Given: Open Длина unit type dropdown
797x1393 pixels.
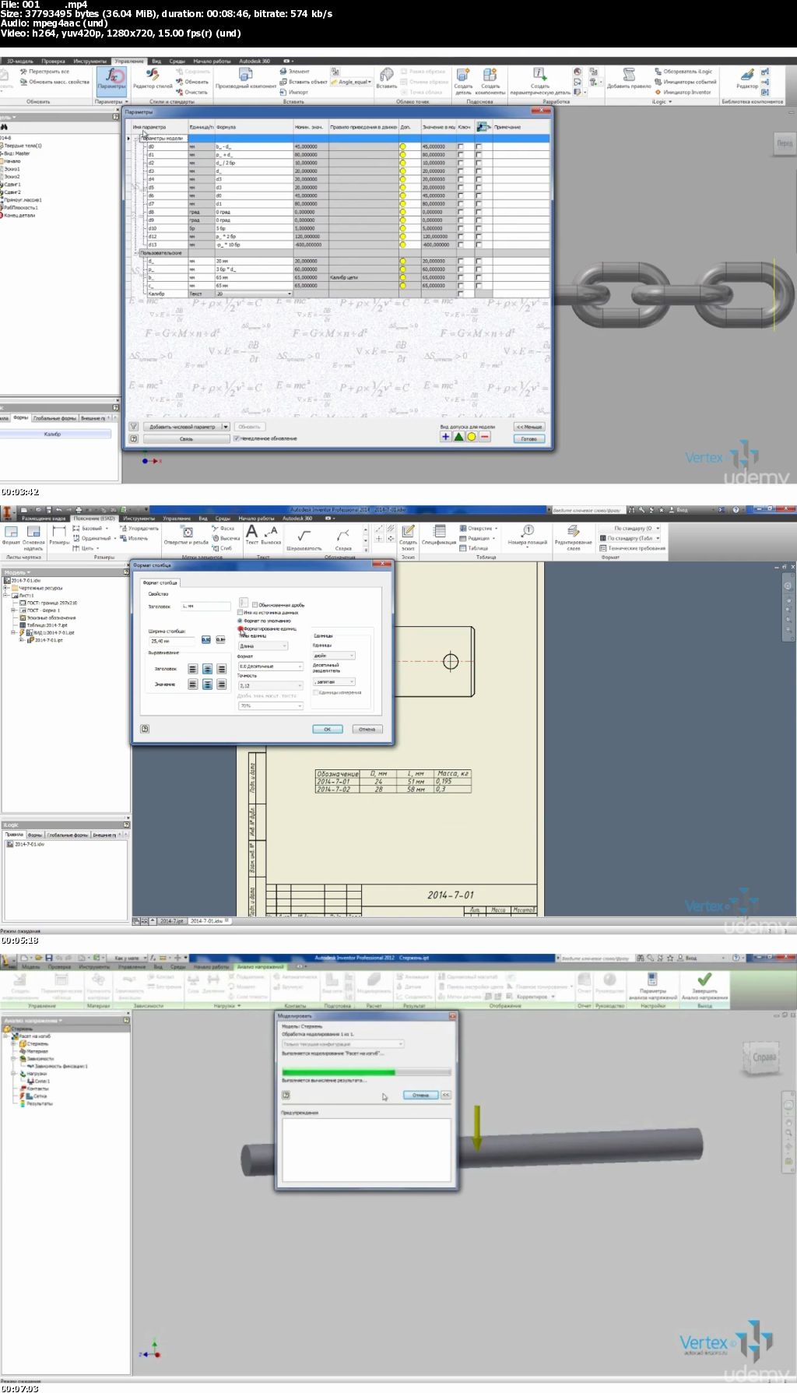Looking at the screenshot, I should 263,646.
